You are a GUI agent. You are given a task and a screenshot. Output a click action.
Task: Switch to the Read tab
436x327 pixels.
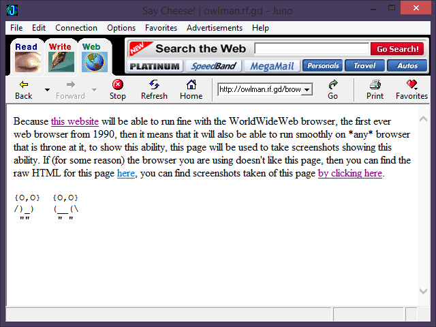(27, 57)
